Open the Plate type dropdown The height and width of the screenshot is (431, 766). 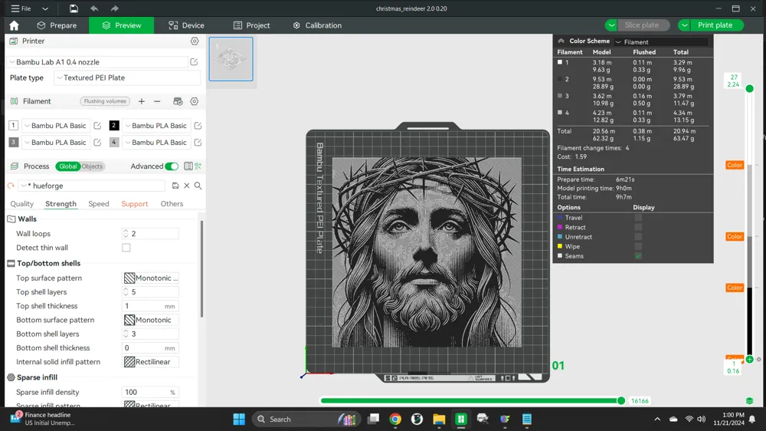[127, 77]
